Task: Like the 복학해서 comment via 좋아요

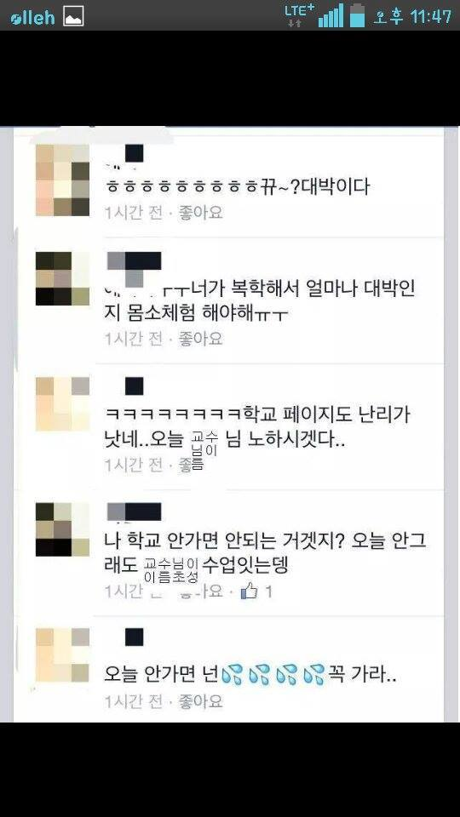Action: pyautogui.click(x=201, y=339)
